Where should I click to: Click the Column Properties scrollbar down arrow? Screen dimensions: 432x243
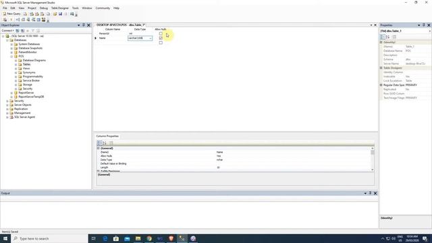[373, 169]
